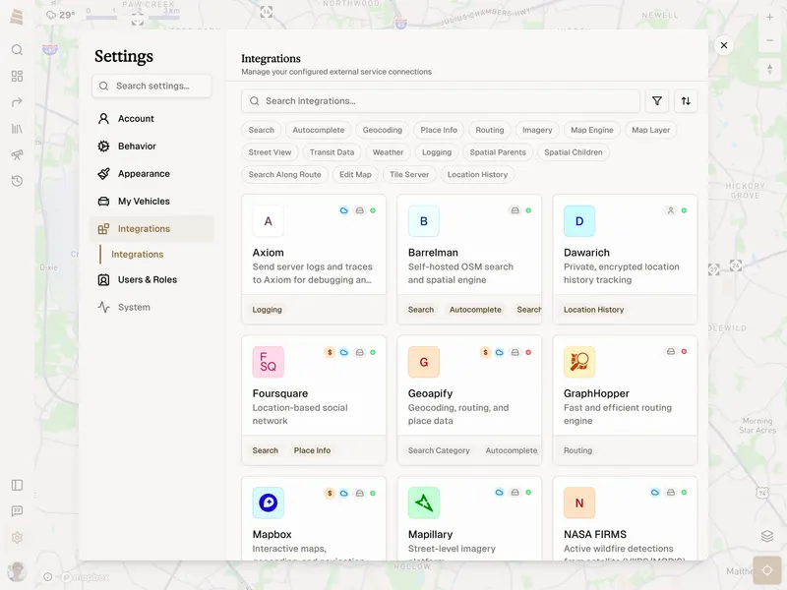Open the Dawarich integration card title
The height and width of the screenshot is (590, 787).
(x=586, y=253)
